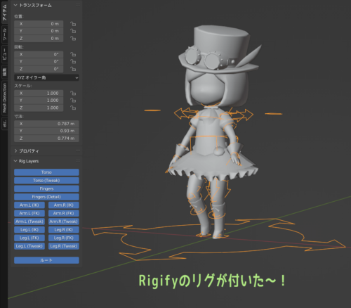Switch to the Mesh Detection sidebar tab
351x308 pixels.
coord(4,98)
